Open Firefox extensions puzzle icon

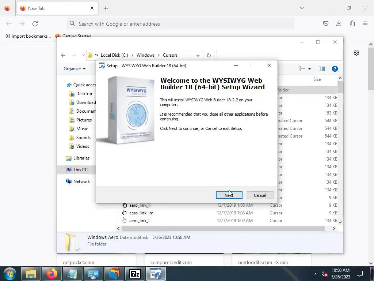[352, 23]
